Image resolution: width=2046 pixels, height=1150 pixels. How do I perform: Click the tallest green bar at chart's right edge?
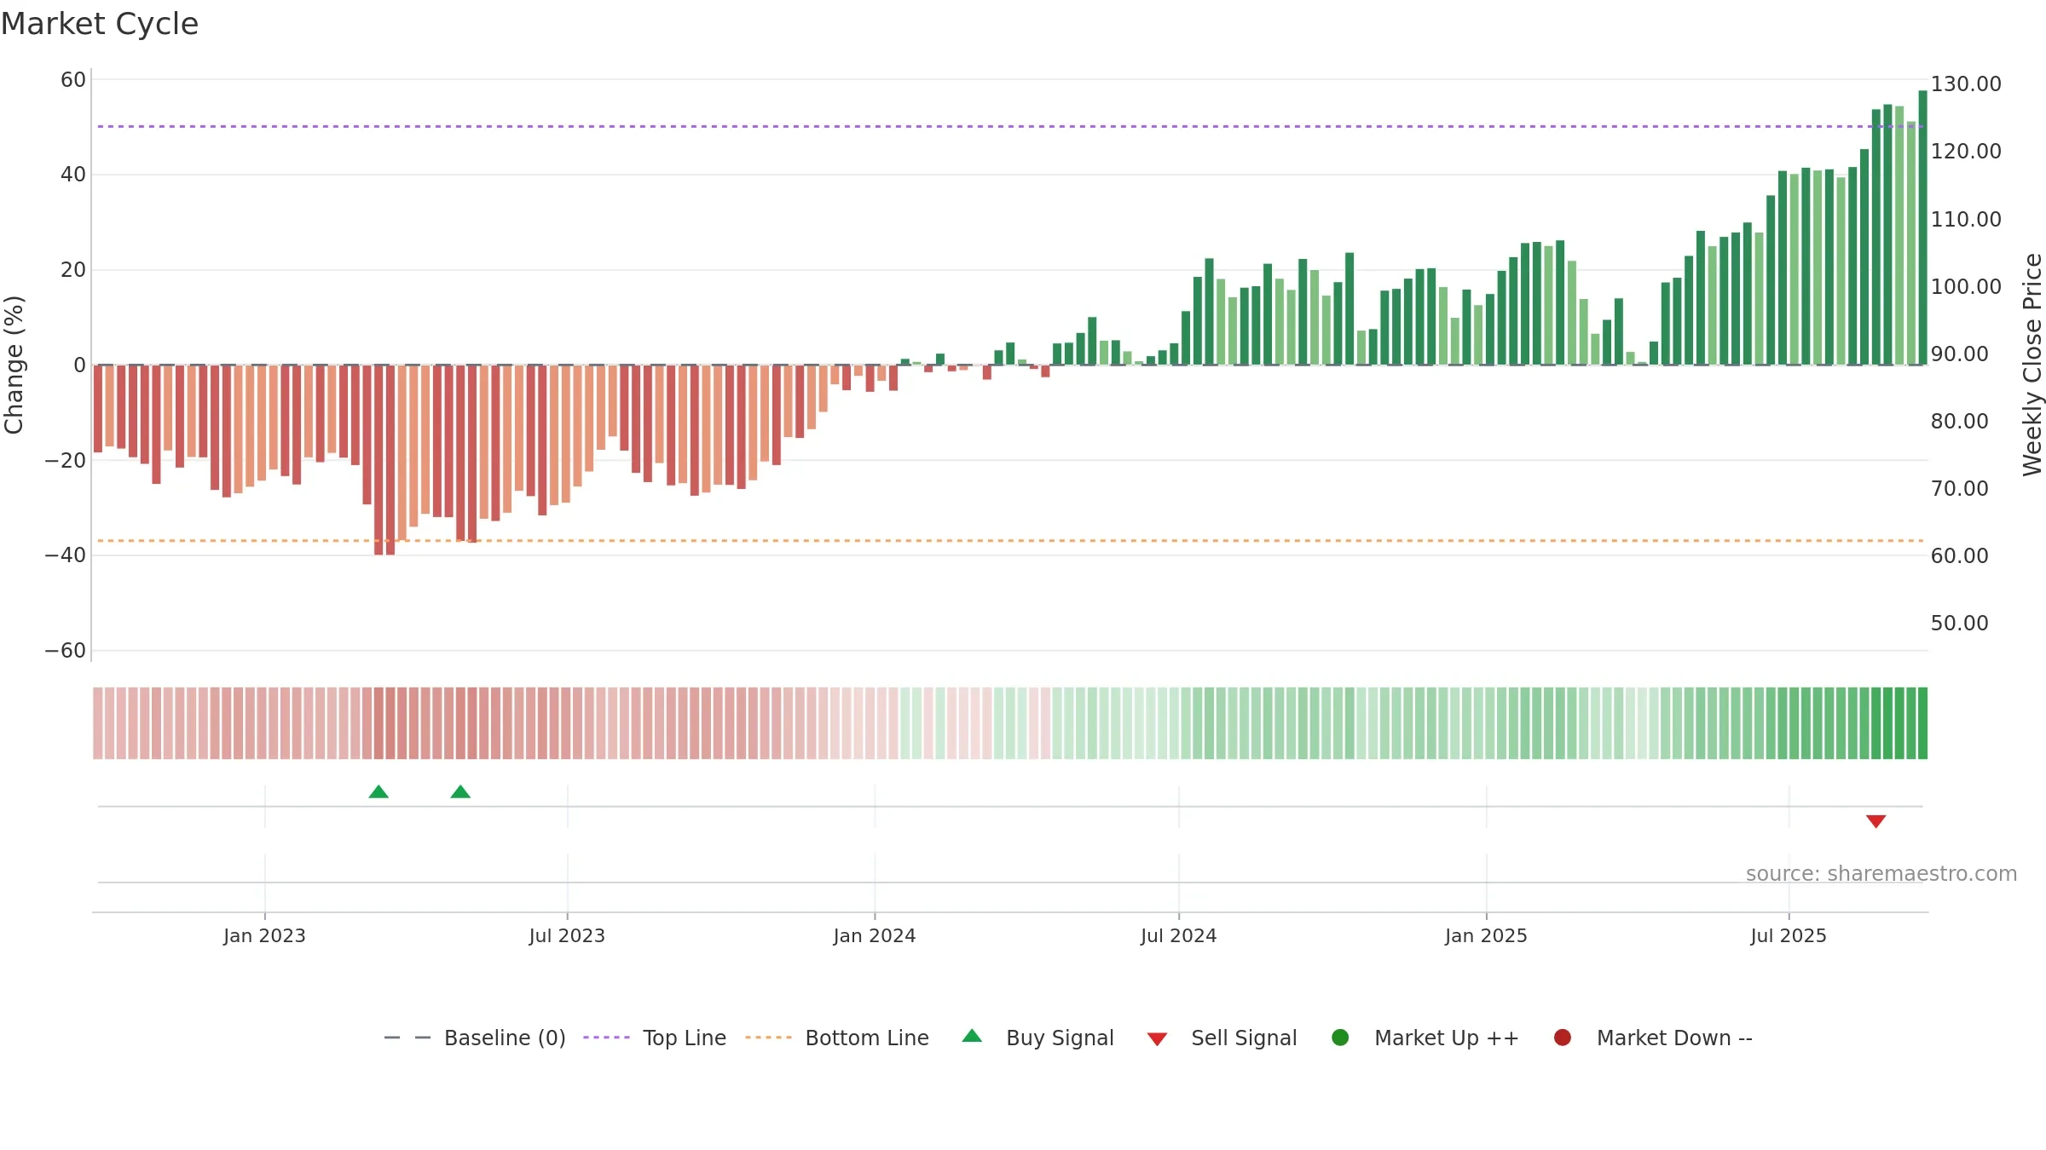1922,227
